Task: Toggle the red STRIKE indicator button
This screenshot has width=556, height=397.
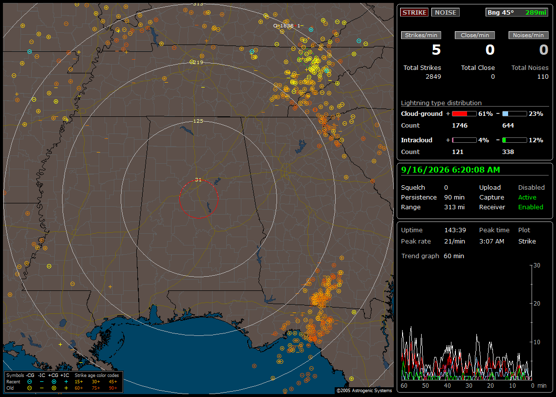Action: pyautogui.click(x=414, y=12)
